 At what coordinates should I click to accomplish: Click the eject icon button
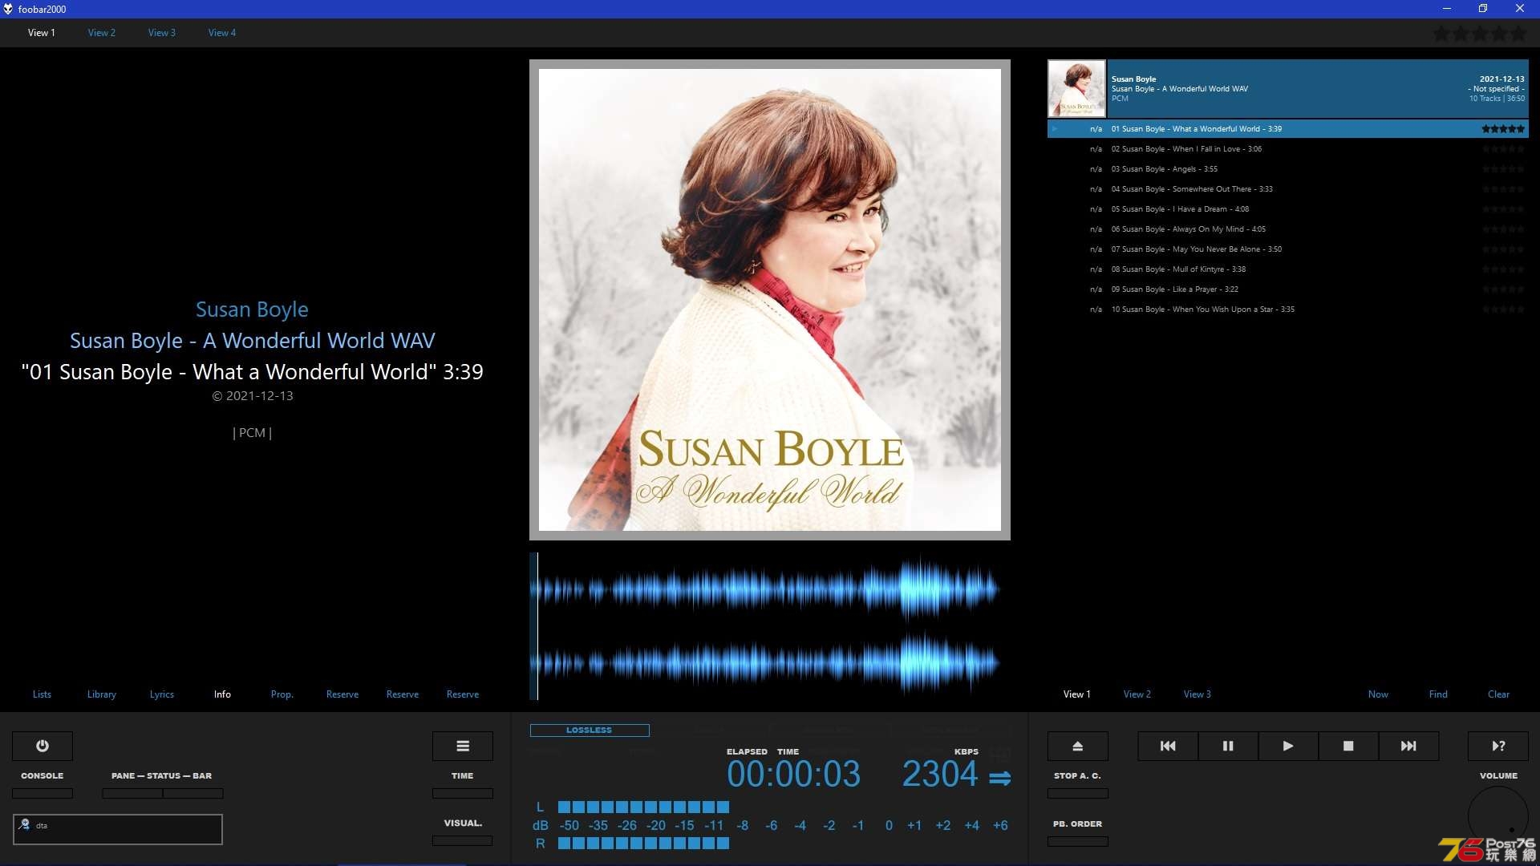pos(1078,746)
